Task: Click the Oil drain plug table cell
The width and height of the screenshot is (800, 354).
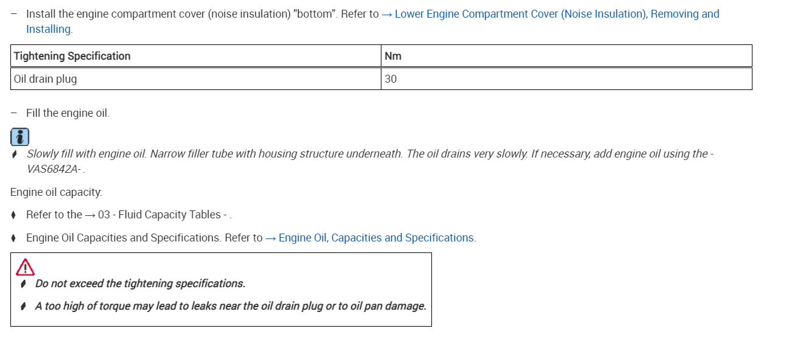Action: tap(46, 79)
